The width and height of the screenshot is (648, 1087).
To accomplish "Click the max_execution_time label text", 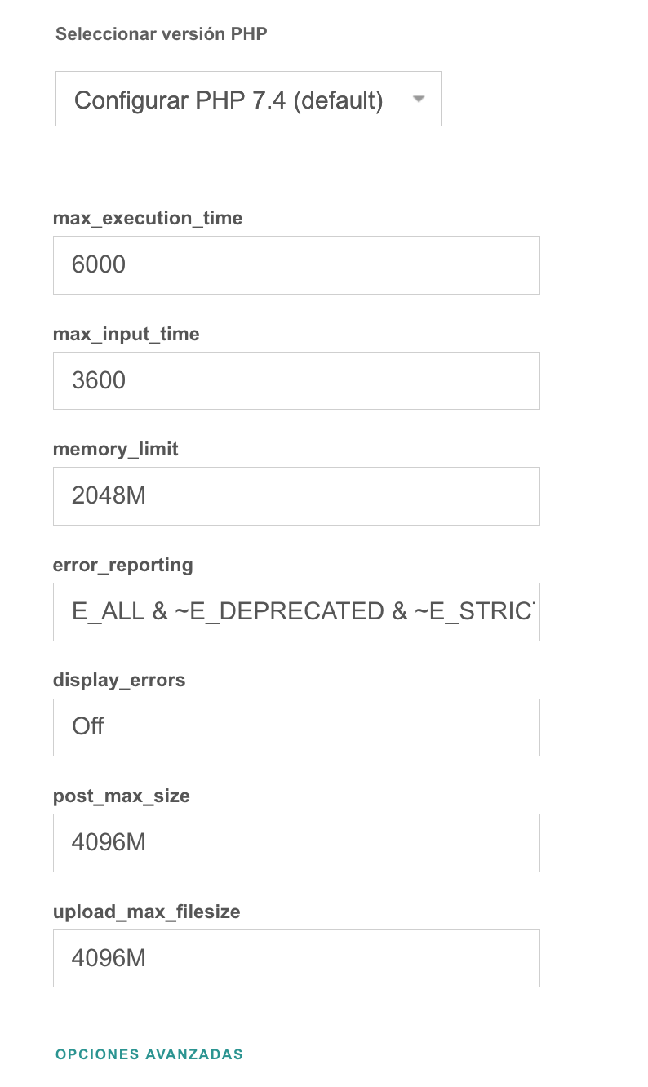I will [148, 219].
